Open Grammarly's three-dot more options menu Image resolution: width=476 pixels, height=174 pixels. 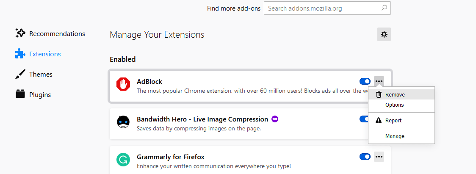click(379, 157)
